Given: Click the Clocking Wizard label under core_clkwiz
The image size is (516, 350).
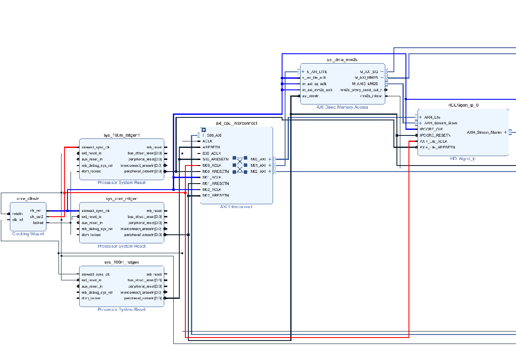Looking at the screenshot, I should (x=28, y=234).
